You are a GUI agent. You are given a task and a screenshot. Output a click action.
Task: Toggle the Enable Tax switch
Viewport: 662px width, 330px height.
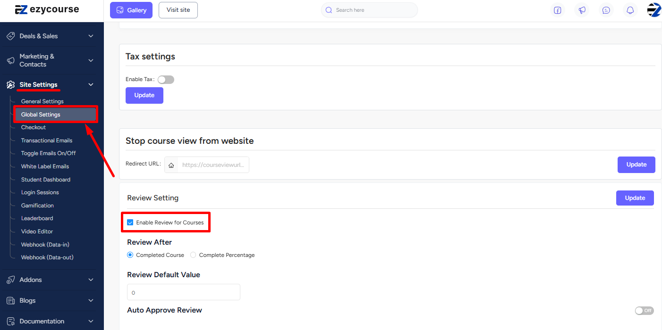166,80
